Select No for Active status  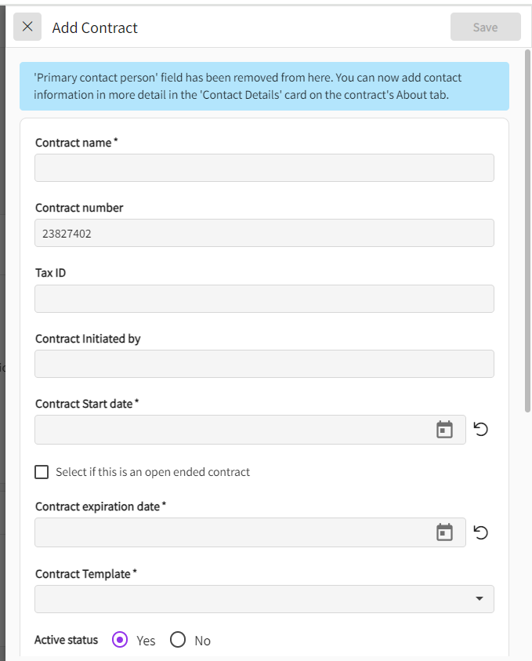[178, 640]
